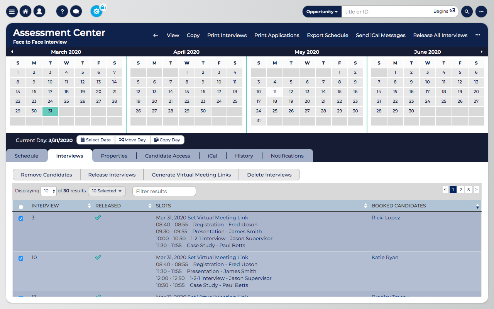Open the help question mark icon
This screenshot has height=309, width=494.
click(62, 12)
